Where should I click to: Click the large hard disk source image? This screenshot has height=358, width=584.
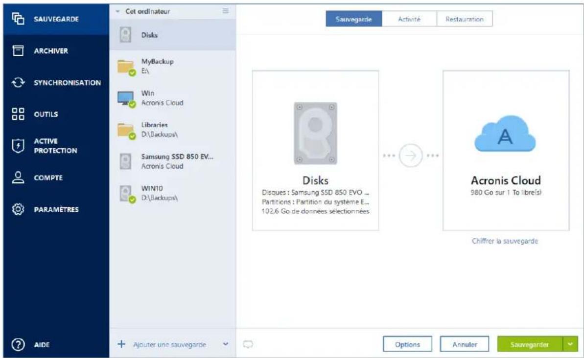pyautogui.click(x=315, y=133)
